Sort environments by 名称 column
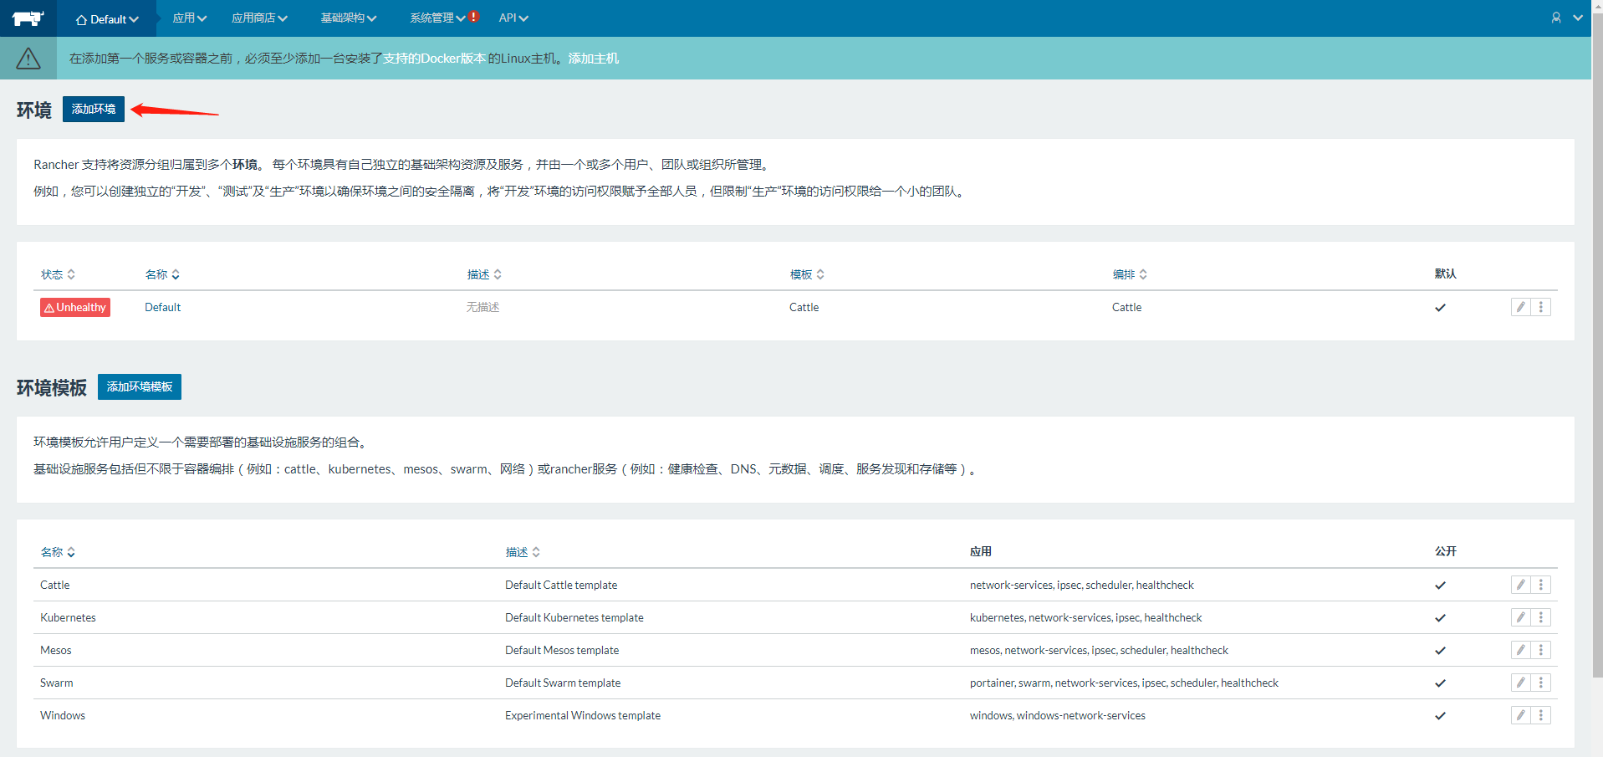Screen dimensions: 1603x757 (162, 274)
